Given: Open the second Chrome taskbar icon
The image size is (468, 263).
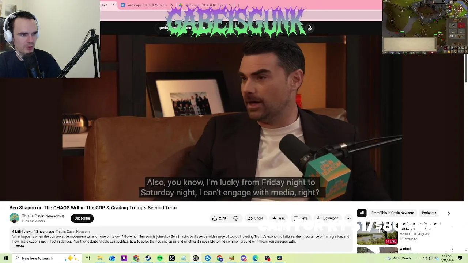Looking at the screenshot, I should pyautogui.click(x=220, y=258).
